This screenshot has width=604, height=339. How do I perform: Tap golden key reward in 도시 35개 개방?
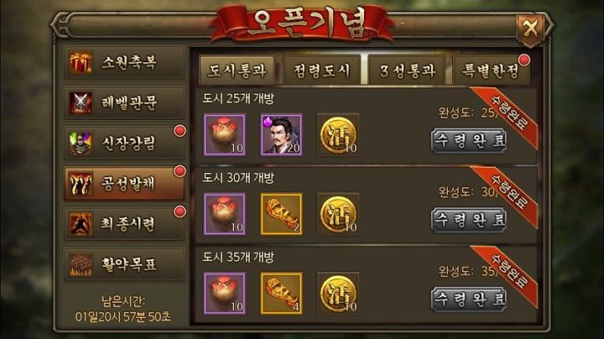point(281,293)
